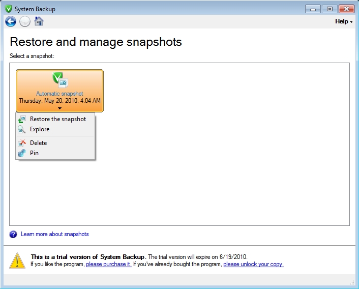The width and height of the screenshot is (359, 289).
Task: Click the Restore snapshot menu icon
Action: coord(22,119)
